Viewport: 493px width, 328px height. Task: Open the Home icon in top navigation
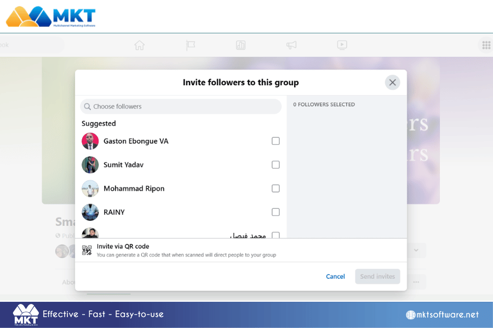point(139,45)
